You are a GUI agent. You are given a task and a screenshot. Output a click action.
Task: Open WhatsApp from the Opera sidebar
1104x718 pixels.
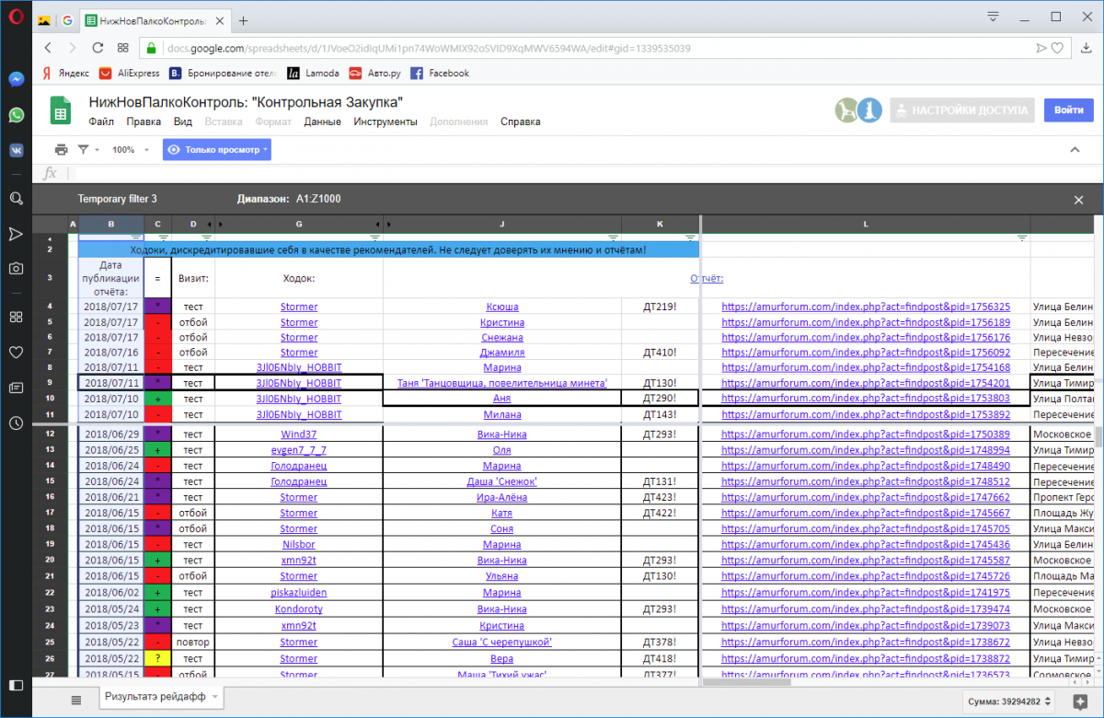pyautogui.click(x=16, y=115)
